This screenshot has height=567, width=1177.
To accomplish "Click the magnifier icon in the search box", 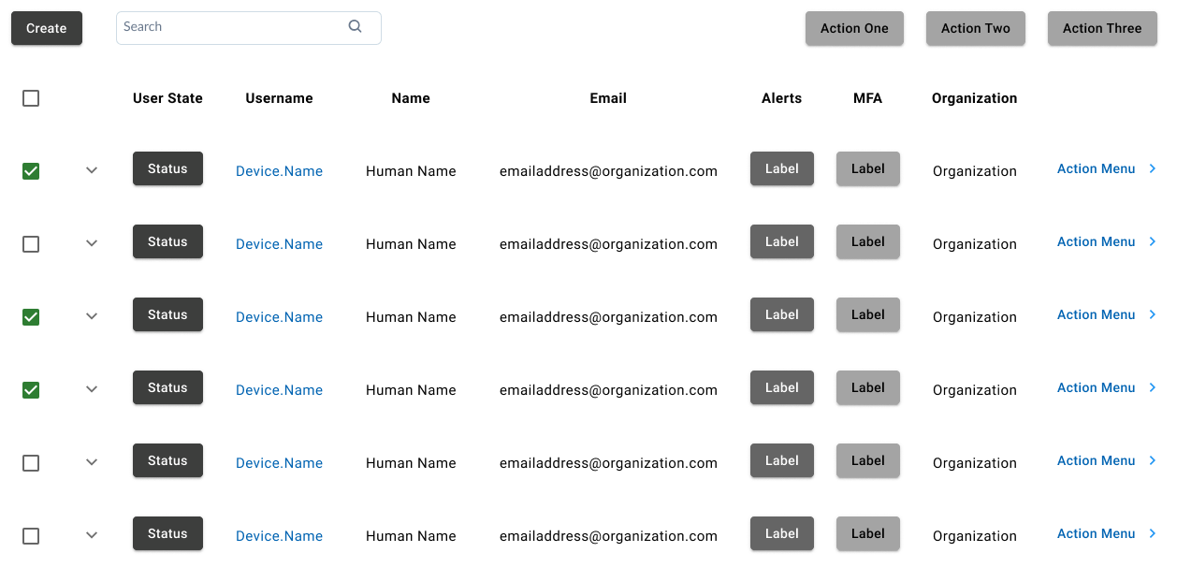I will [x=355, y=26].
